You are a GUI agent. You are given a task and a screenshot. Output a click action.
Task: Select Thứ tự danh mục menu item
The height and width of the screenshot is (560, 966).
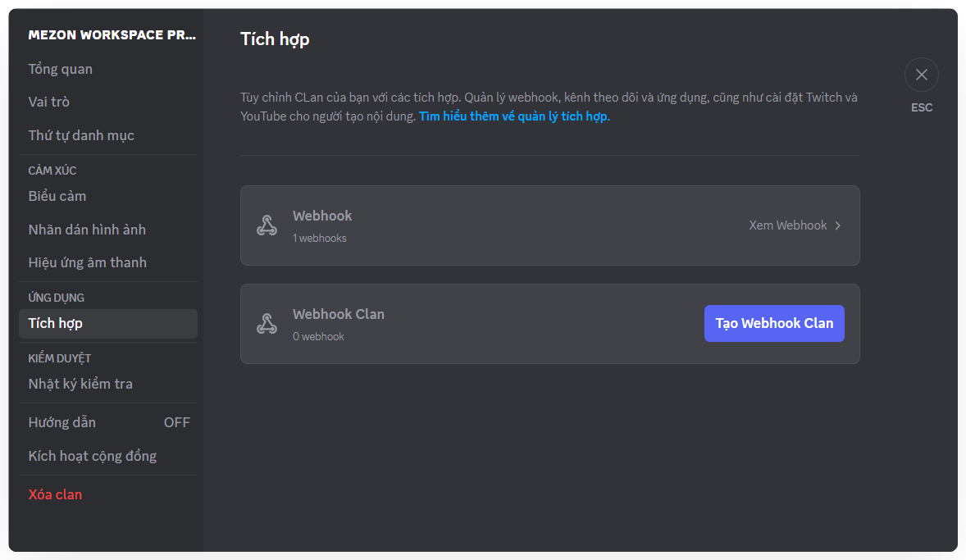pos(81,135)
